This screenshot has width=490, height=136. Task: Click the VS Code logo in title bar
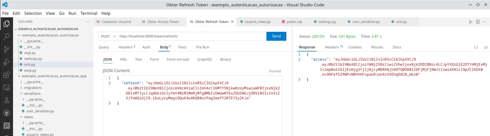coord(5,5)
